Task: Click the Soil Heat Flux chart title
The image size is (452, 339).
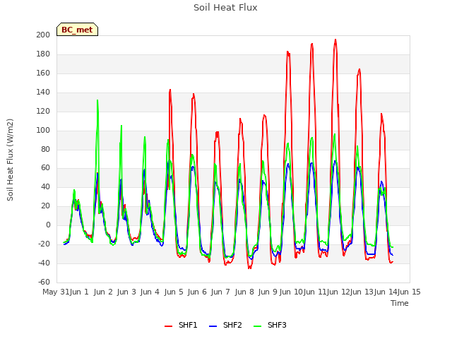Action: pyautogui.click(x=225, y=8)
